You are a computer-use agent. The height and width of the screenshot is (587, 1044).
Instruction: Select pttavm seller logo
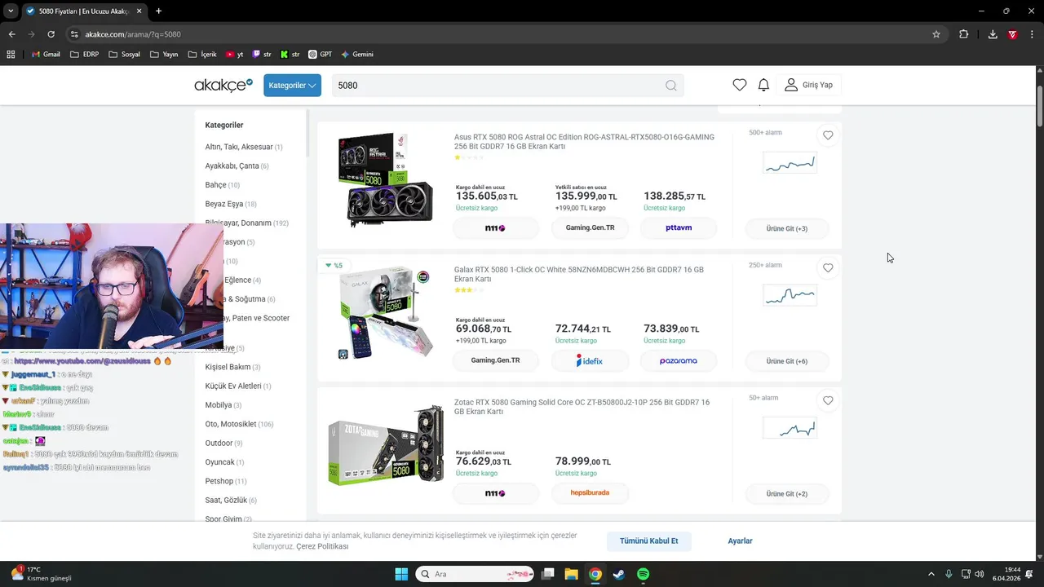pyautogui.click(x=679, y=228)
